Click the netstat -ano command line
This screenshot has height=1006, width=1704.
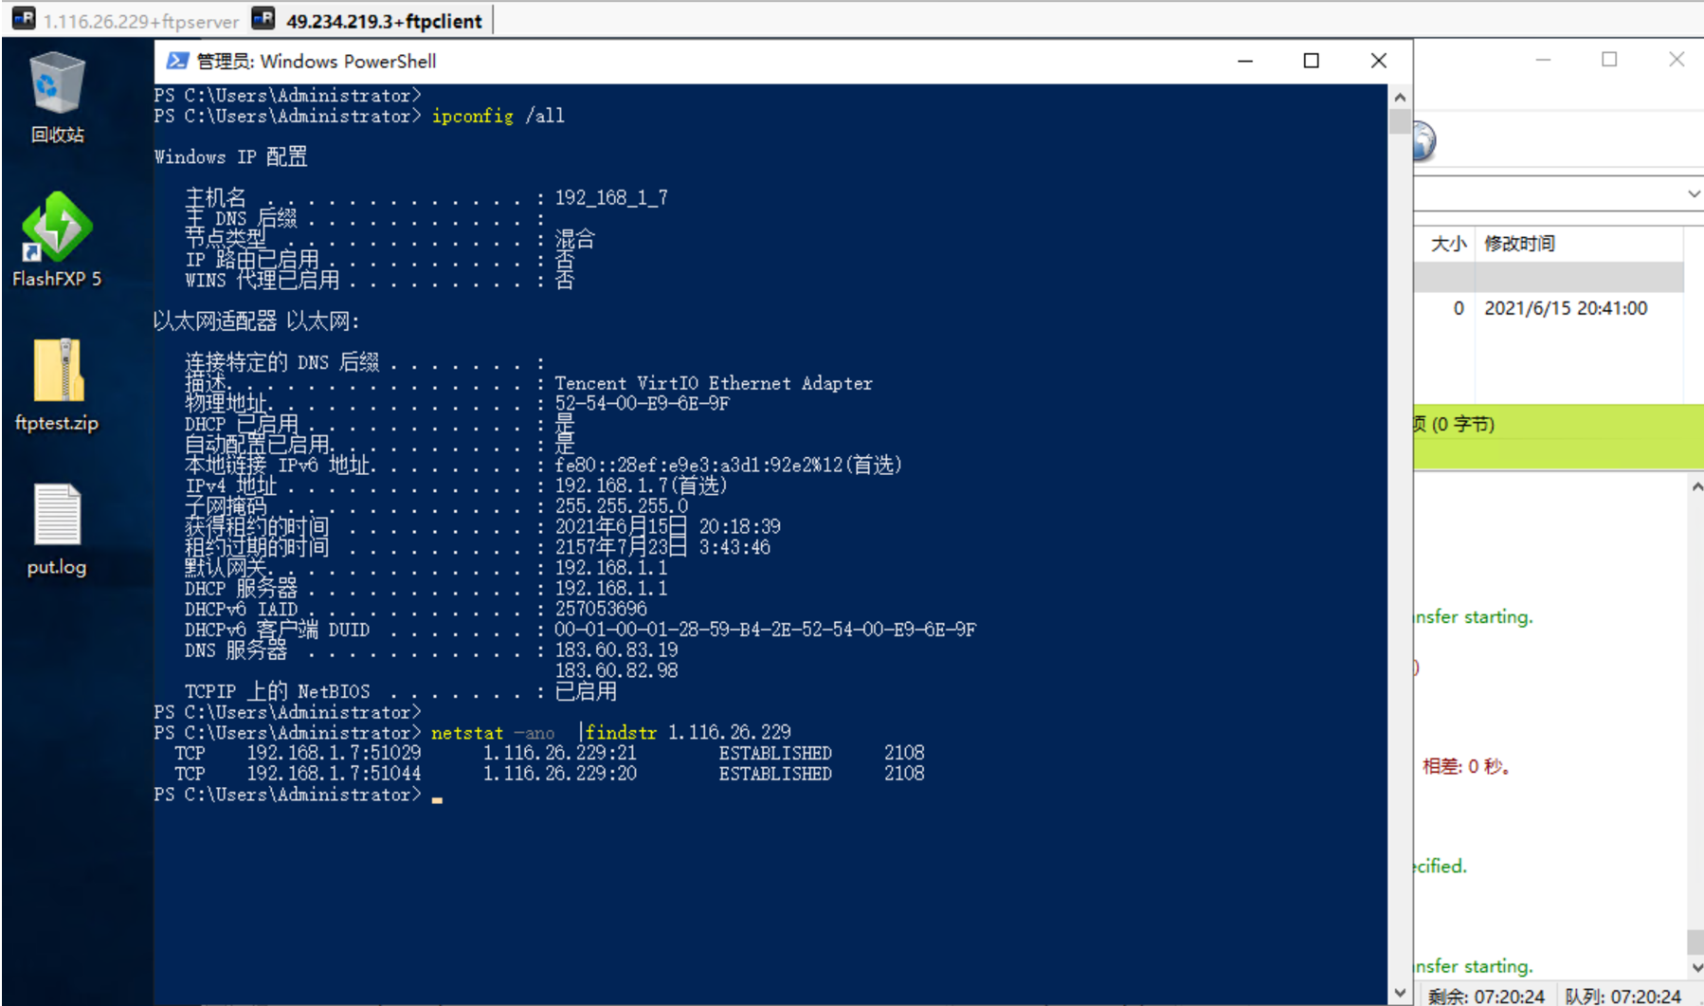pos(611,733)
